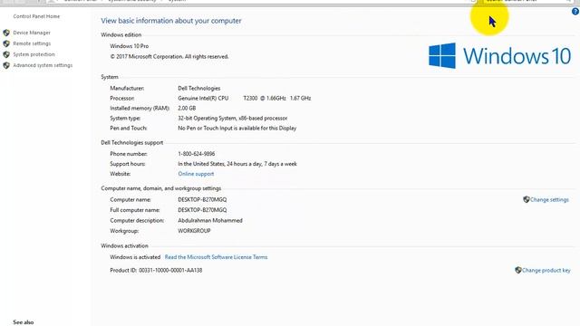
Task: Click the Advanced system settings shield icon
Action: pos(6,65)
